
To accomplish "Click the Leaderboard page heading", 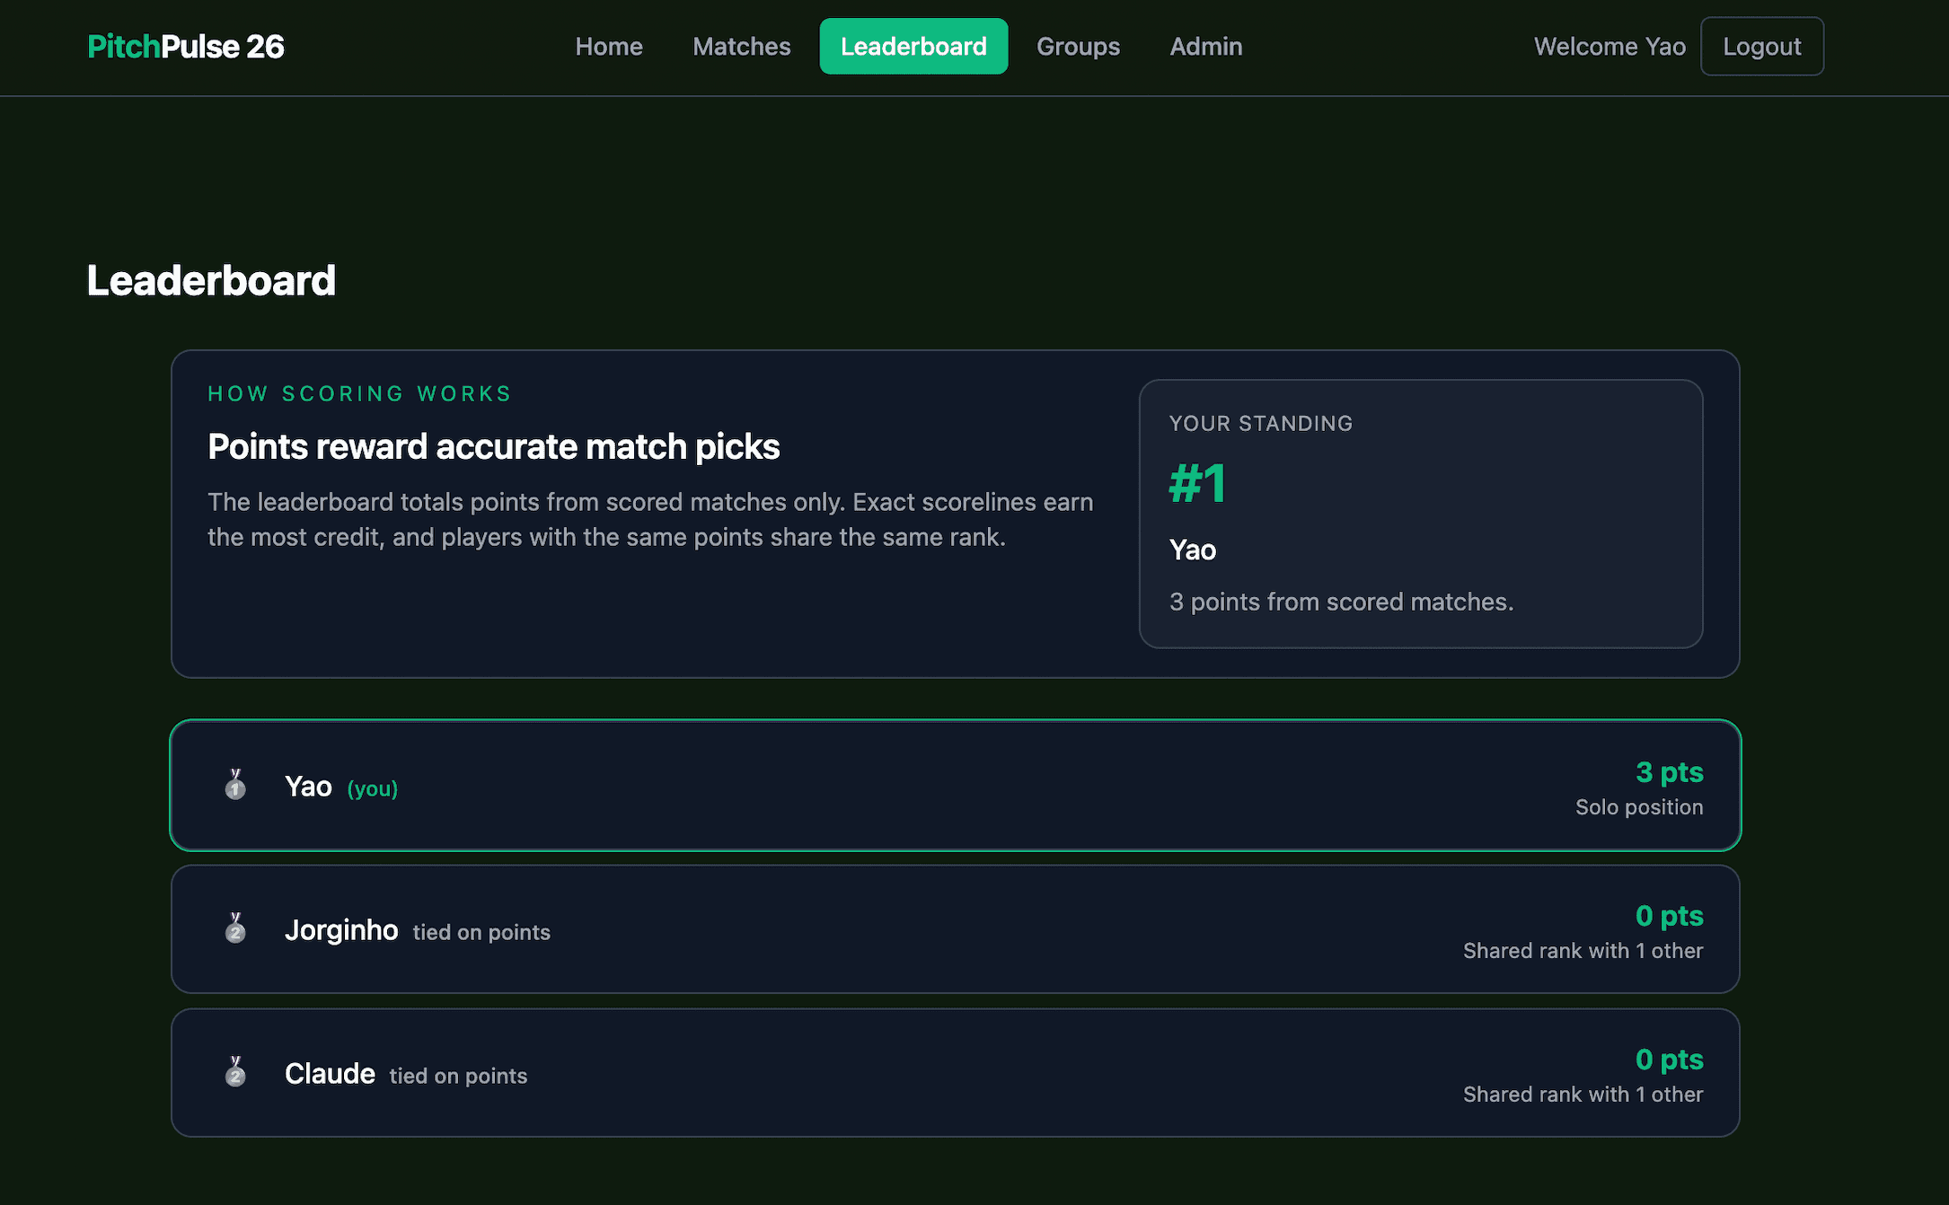I will pyautogui.click(x=211, y=280).
